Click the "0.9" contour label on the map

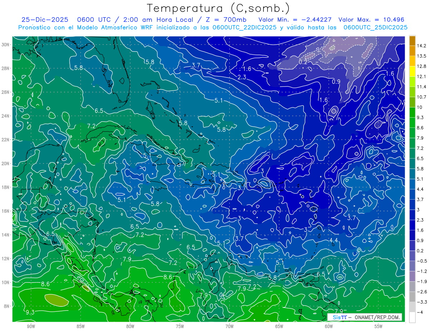click(336, 81)
